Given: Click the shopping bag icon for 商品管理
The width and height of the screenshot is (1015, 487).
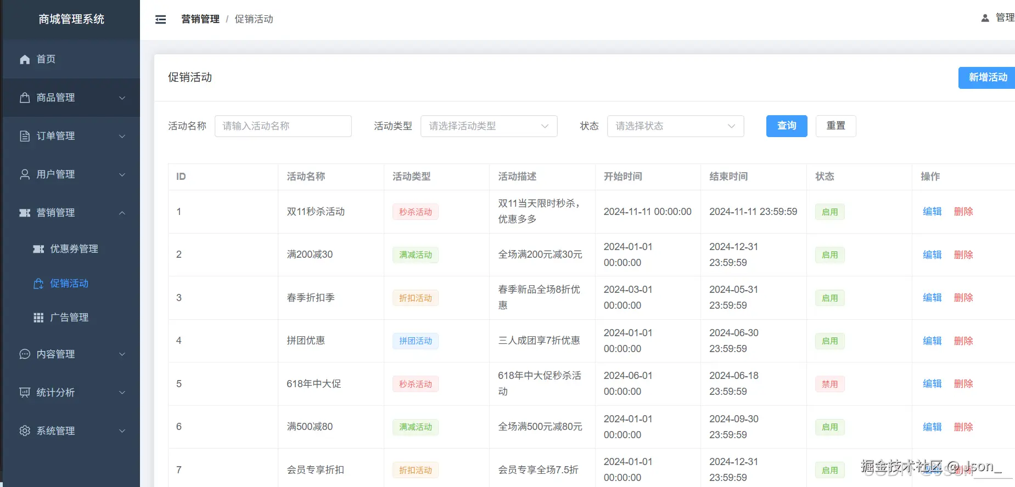Looking at the screenshot, I should click(x=25, y=98).
